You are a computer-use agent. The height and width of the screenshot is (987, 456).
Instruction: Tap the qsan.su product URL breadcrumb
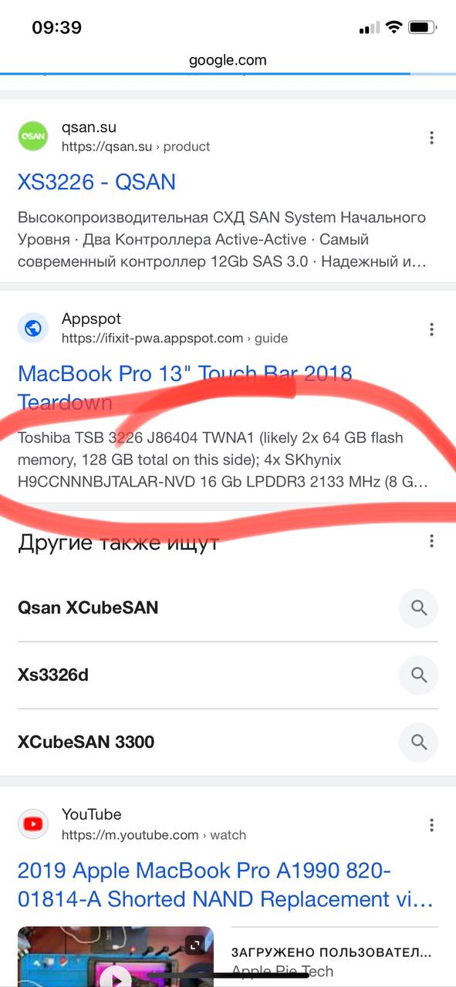pos(136,147)
